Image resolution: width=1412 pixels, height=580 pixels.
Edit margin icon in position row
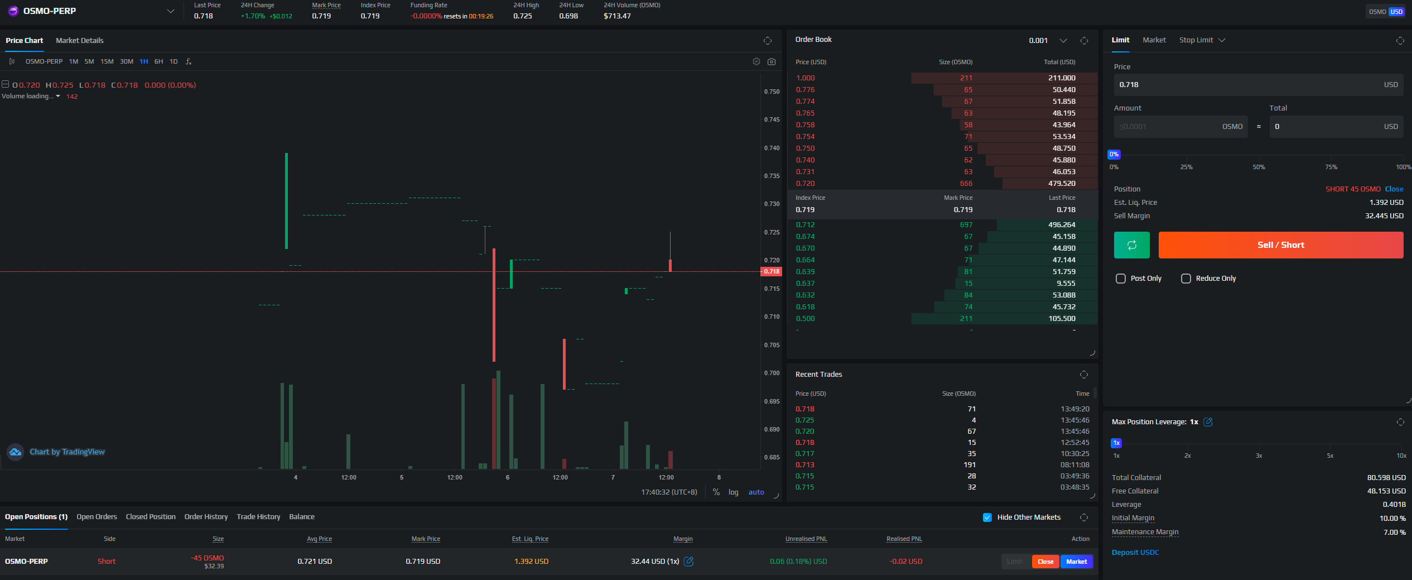coord(689,562)
